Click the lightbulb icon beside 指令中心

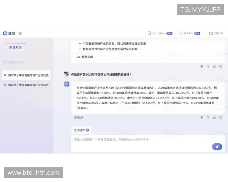pyautogui.click(x=181, y=33)
